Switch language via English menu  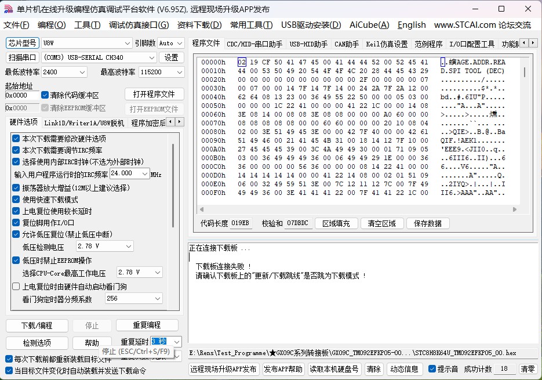pyautogui.click(x=412, y=25)
